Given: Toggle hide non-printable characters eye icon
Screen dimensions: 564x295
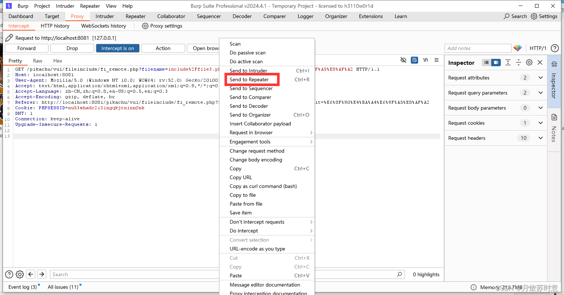Looking at the screenshot, I should (403, 60).
